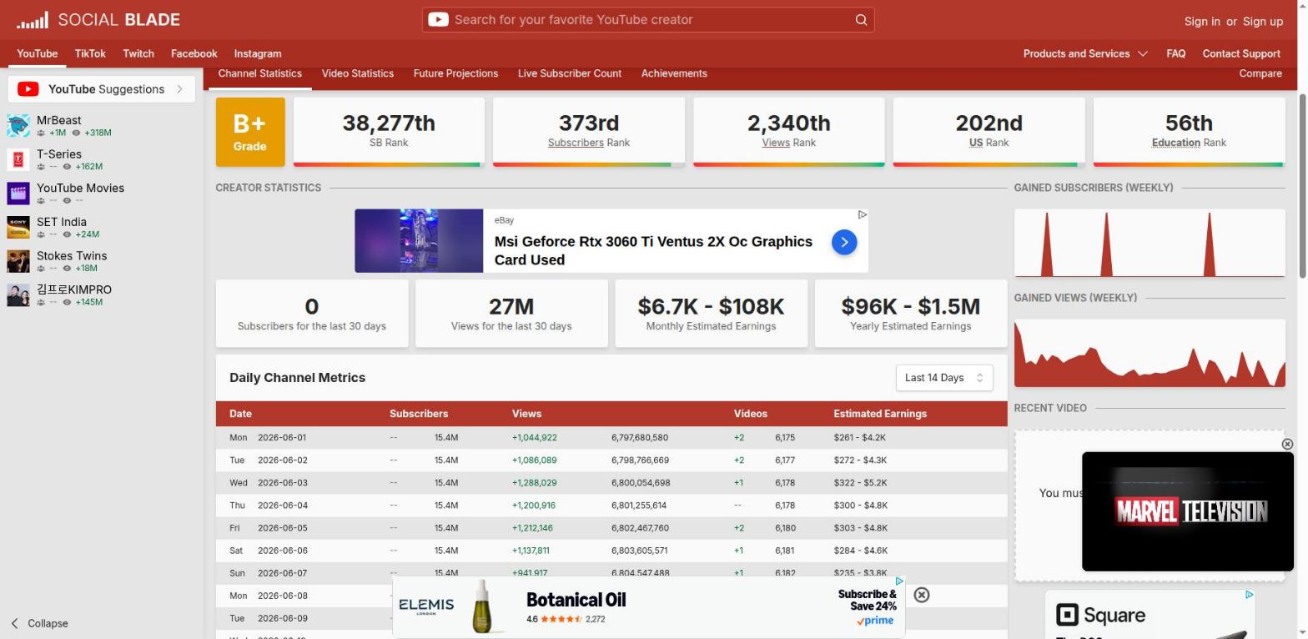The image size is (1308, 639).
Task: Open the FAQ link
Action: 1176,53
